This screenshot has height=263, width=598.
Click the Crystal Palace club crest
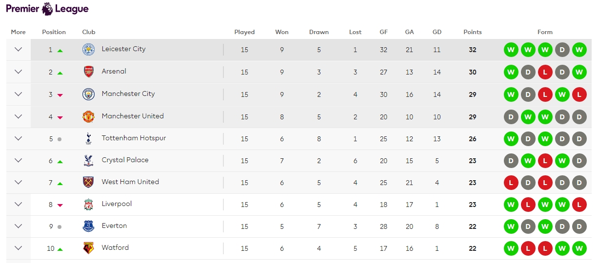coord(88,161)
